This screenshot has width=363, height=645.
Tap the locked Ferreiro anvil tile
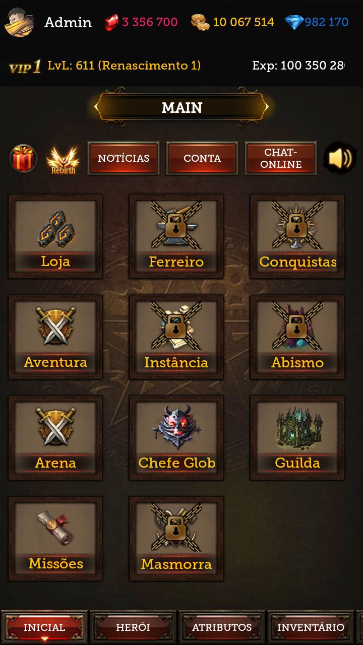click(176, 236)
